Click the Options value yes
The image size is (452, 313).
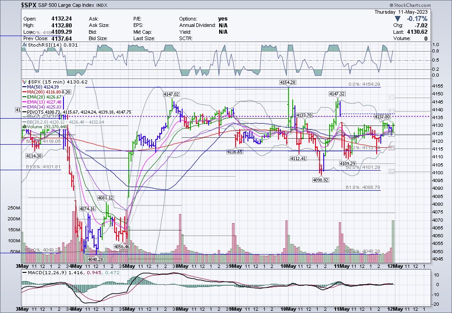pos(223,19)
